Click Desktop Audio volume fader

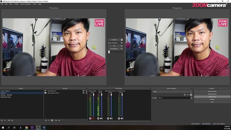click(93, 95)
